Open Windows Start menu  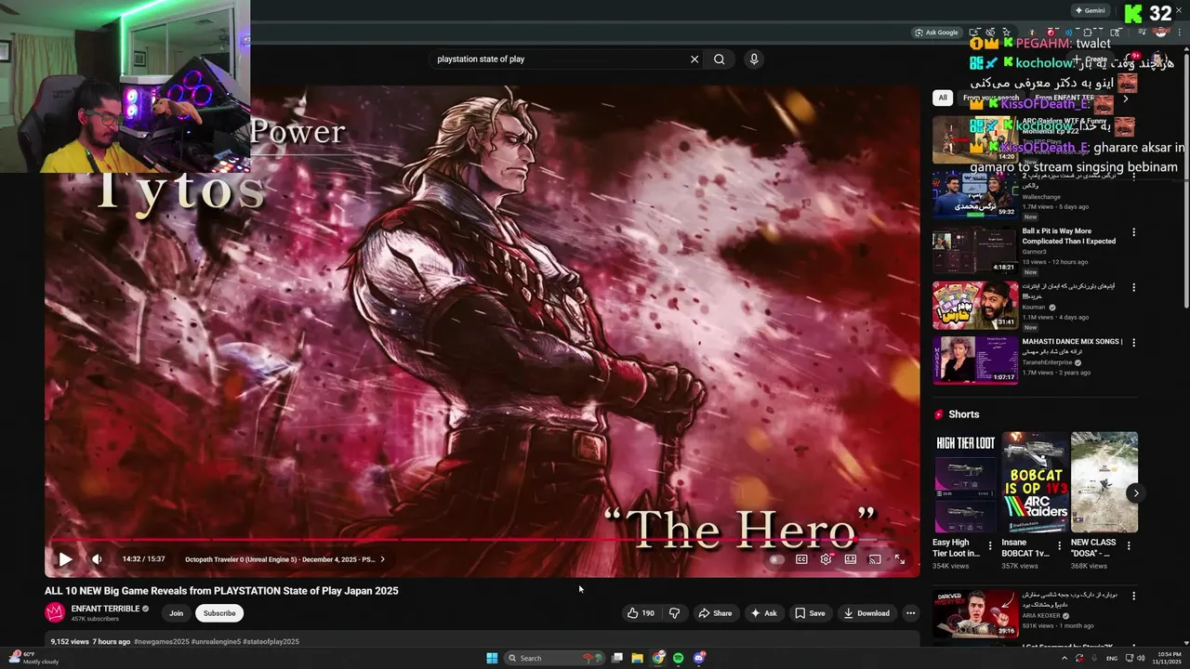point(492,658)
